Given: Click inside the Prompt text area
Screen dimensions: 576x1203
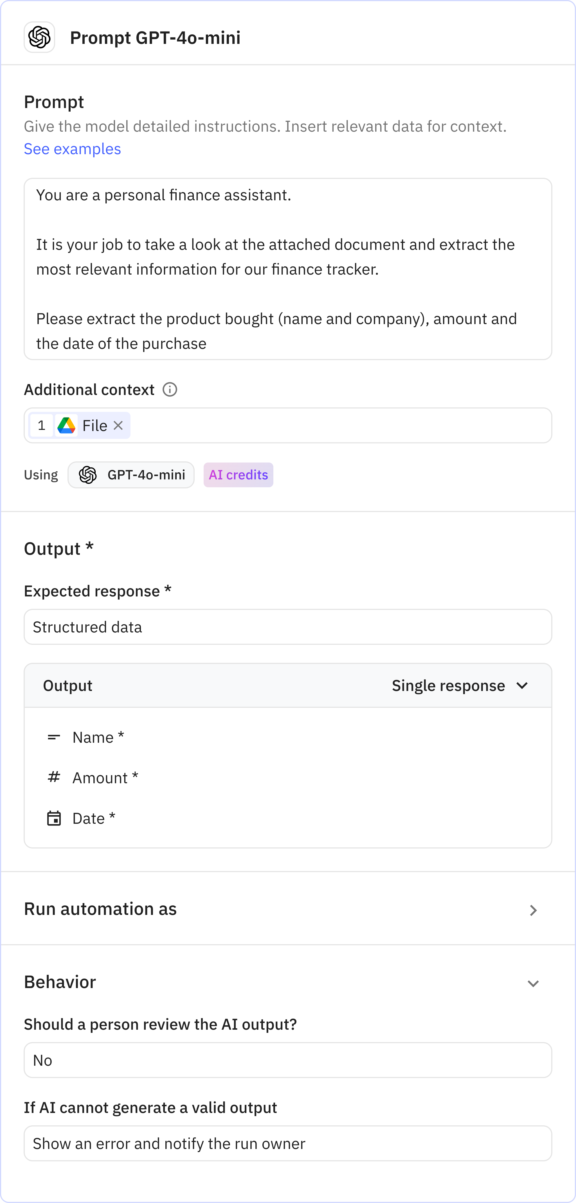Looking at the screenshot, I should pos(287,269).
